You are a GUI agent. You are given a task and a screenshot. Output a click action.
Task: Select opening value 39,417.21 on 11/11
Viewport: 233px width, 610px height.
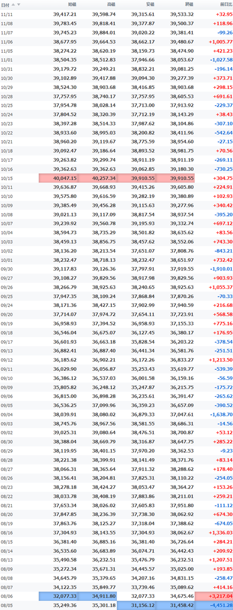click(x=65, y=14)
